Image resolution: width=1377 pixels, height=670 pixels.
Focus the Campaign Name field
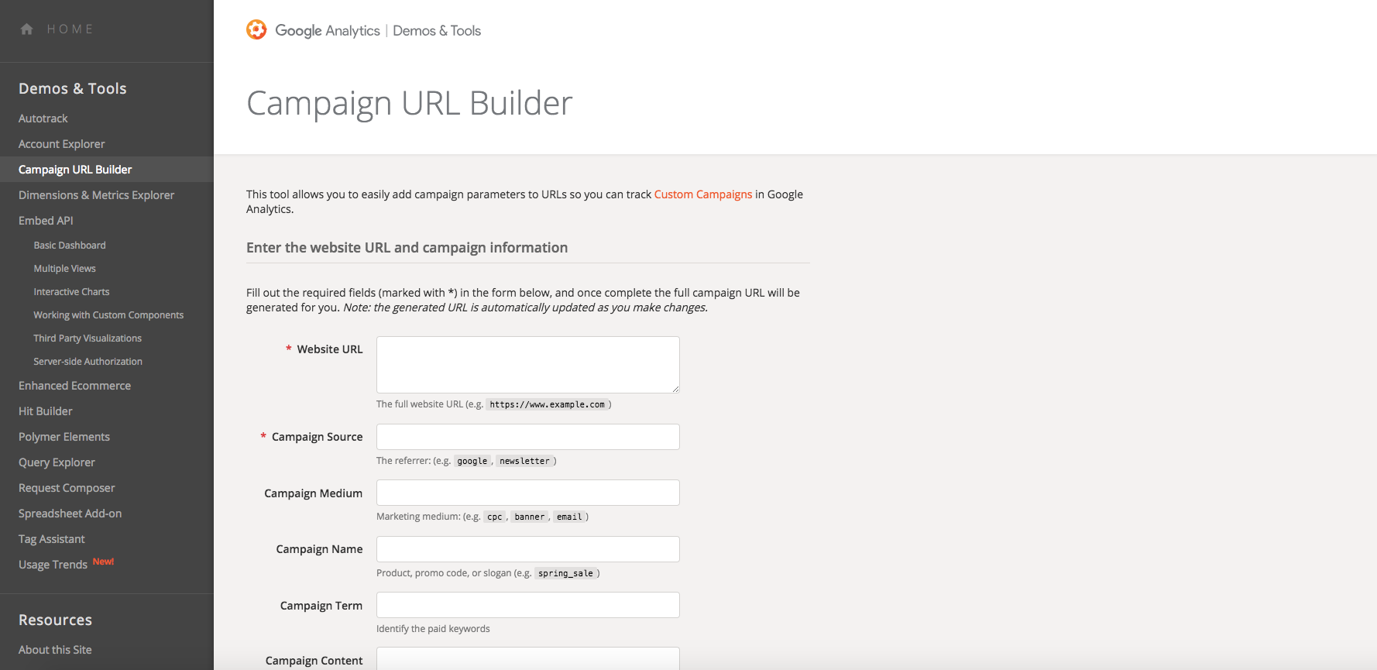click(528, 549)
